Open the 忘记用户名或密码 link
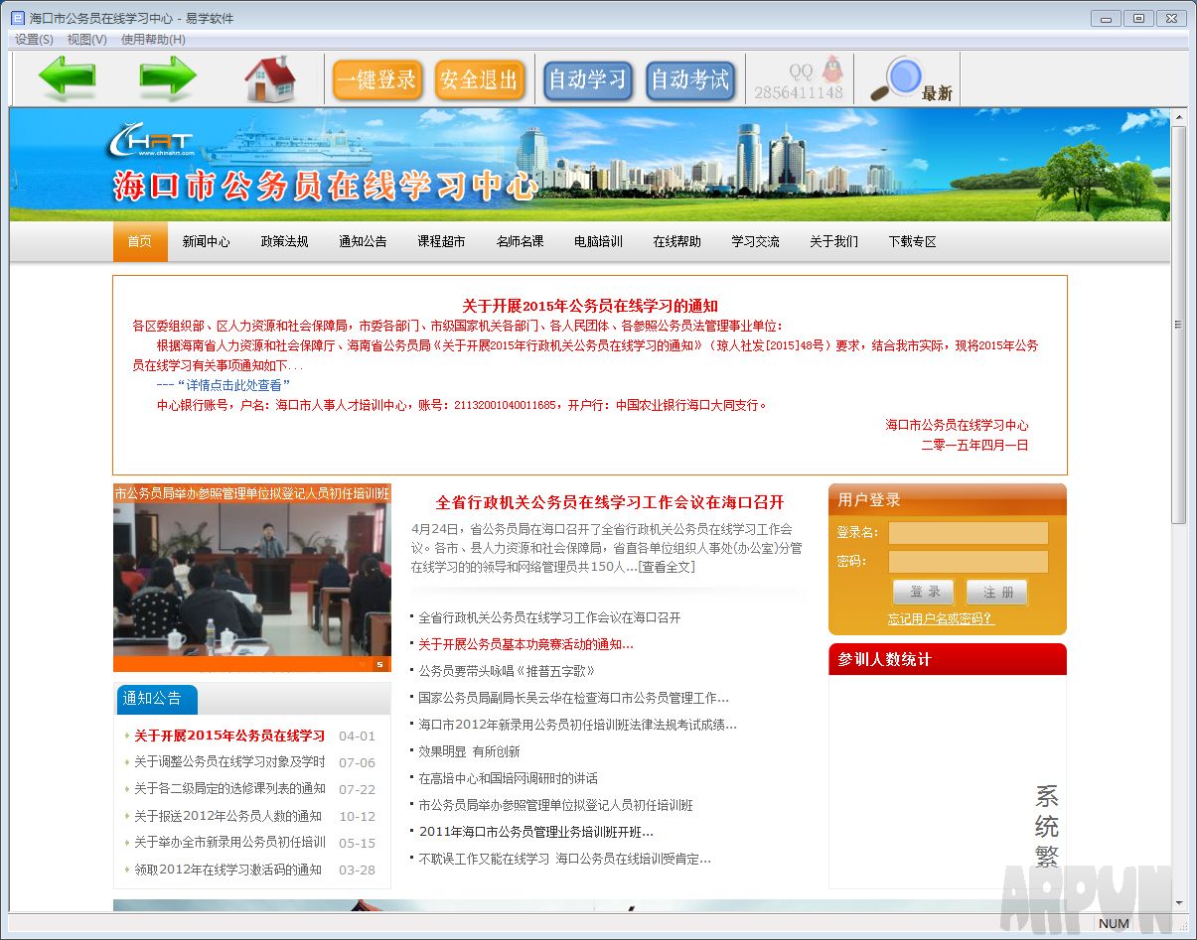This screenshot has height=940, width=1197. click(x=941, y=619)
